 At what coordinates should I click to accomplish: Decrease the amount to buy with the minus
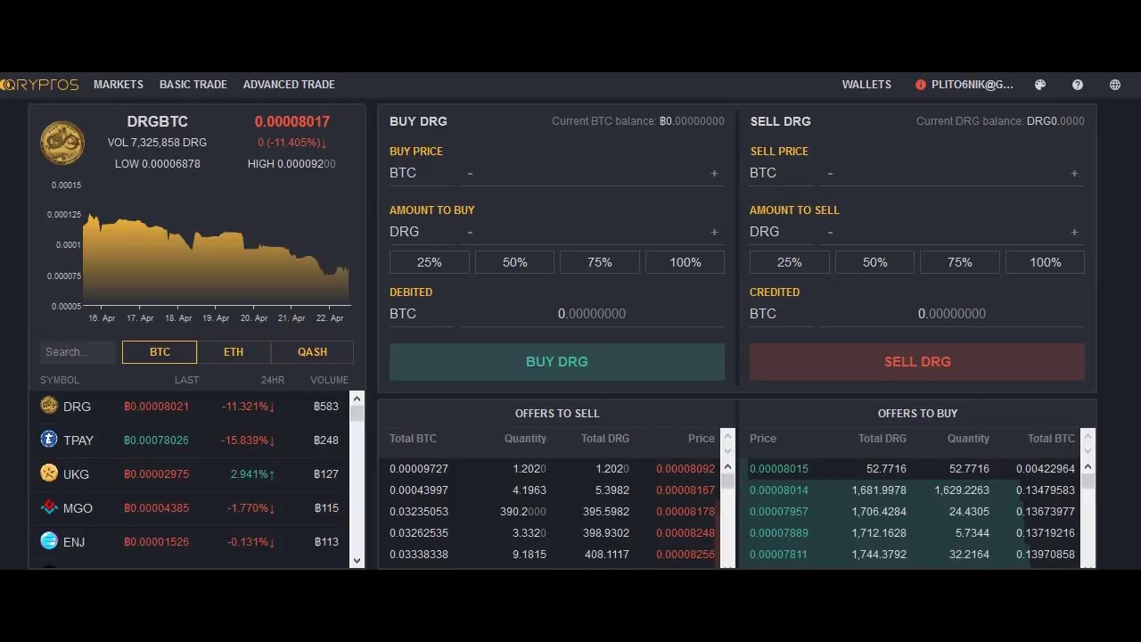(470, 232)
